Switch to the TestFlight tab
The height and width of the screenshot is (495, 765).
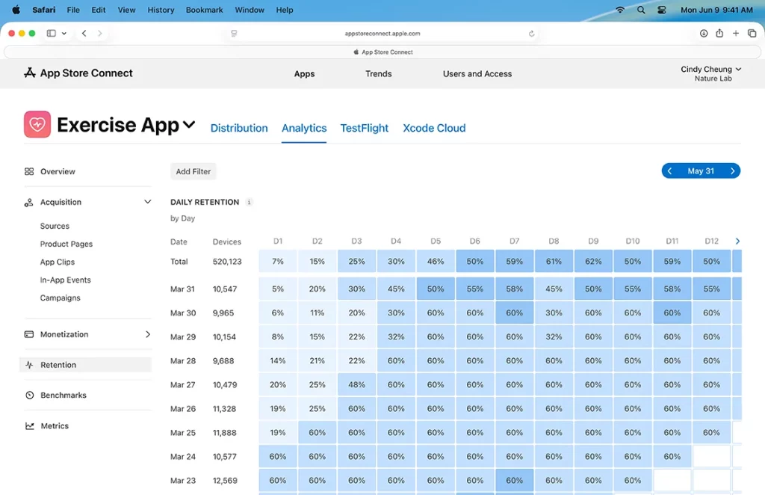click(x=364, y=128)
